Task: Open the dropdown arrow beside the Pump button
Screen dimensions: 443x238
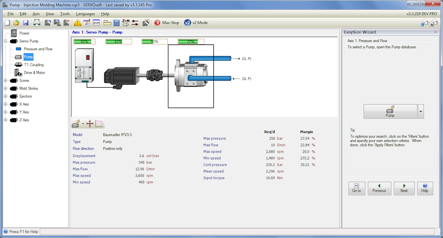Action: (x=421, y=111)
